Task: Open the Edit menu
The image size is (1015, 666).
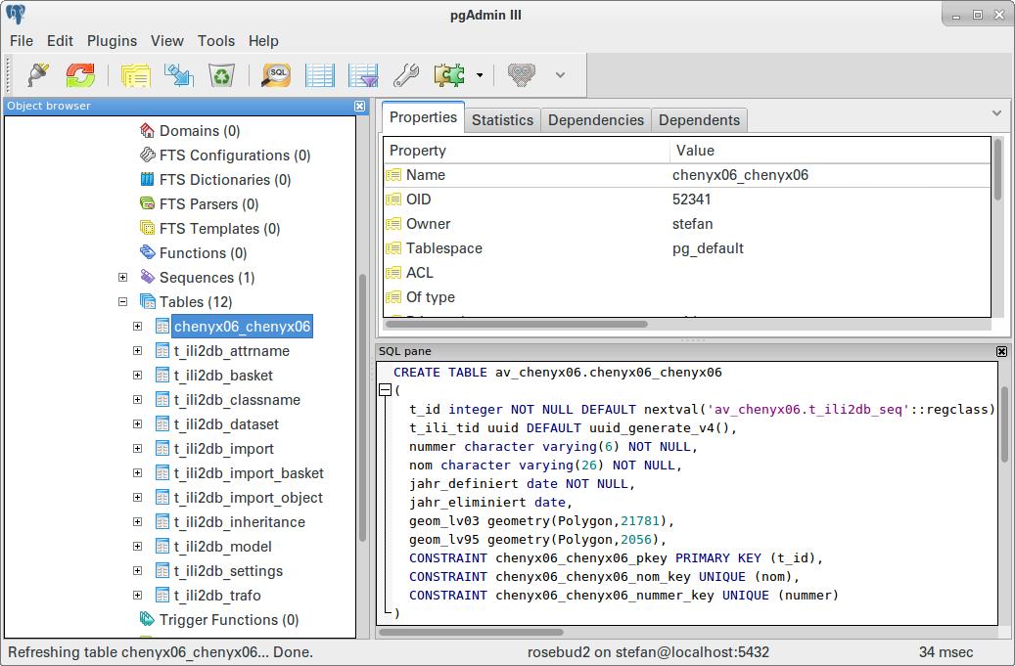Action: tap(60, 41)
